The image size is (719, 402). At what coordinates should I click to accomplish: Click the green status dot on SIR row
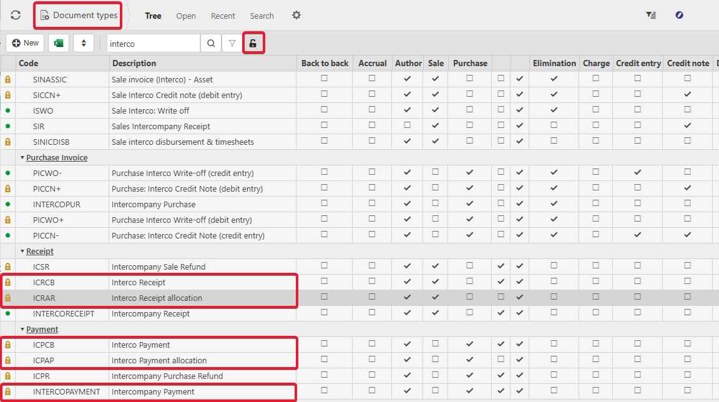click(7, 126)
